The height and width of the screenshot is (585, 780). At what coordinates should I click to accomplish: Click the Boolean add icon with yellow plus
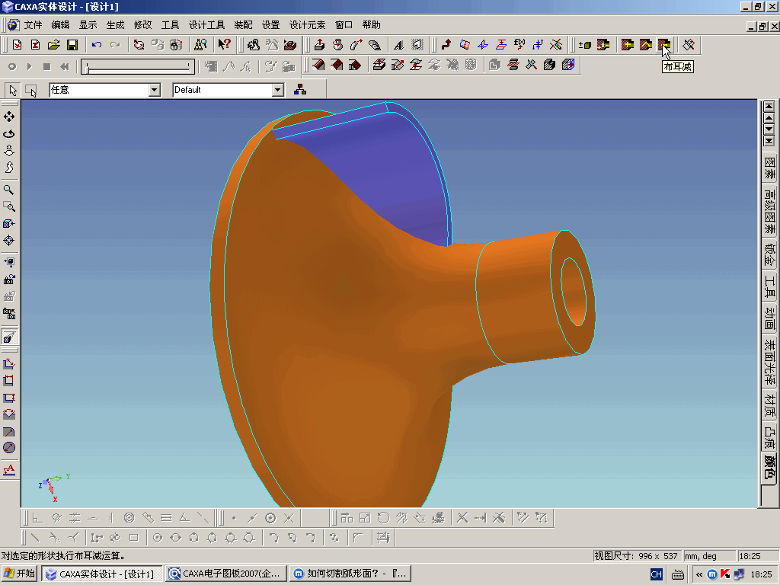click(x=628, y=45)
